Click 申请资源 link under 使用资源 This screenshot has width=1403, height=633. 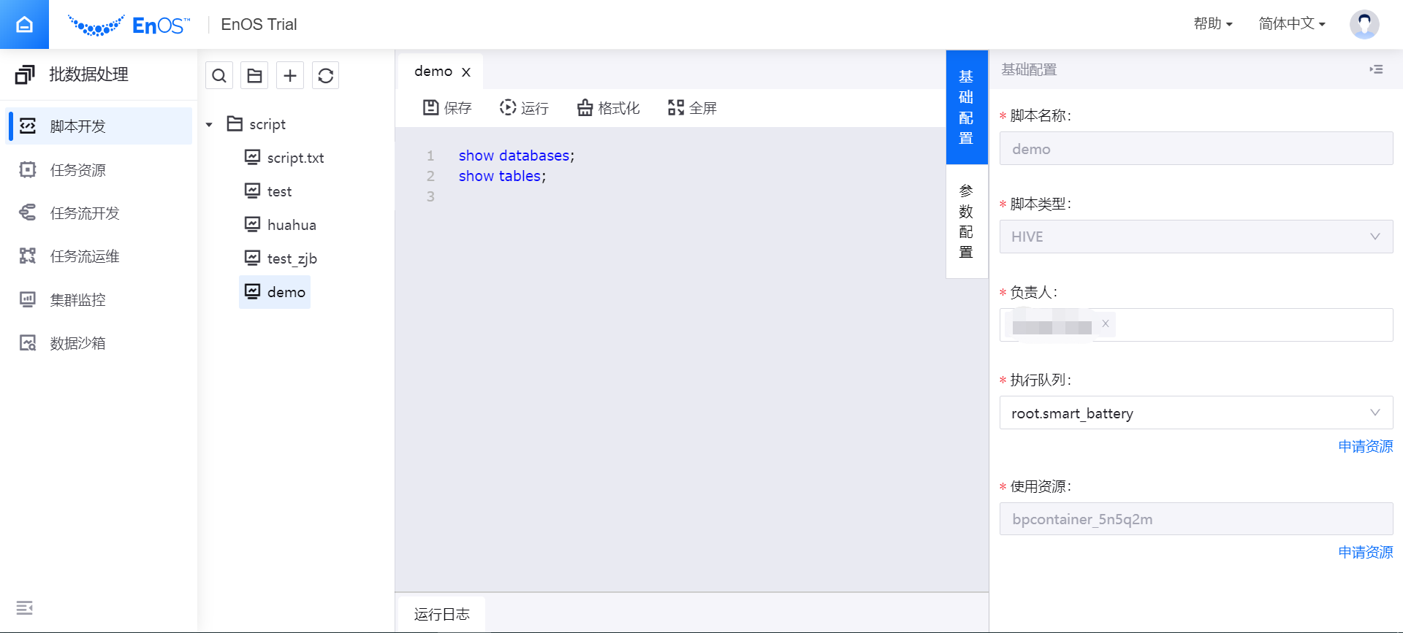[x=1365, y=552]
